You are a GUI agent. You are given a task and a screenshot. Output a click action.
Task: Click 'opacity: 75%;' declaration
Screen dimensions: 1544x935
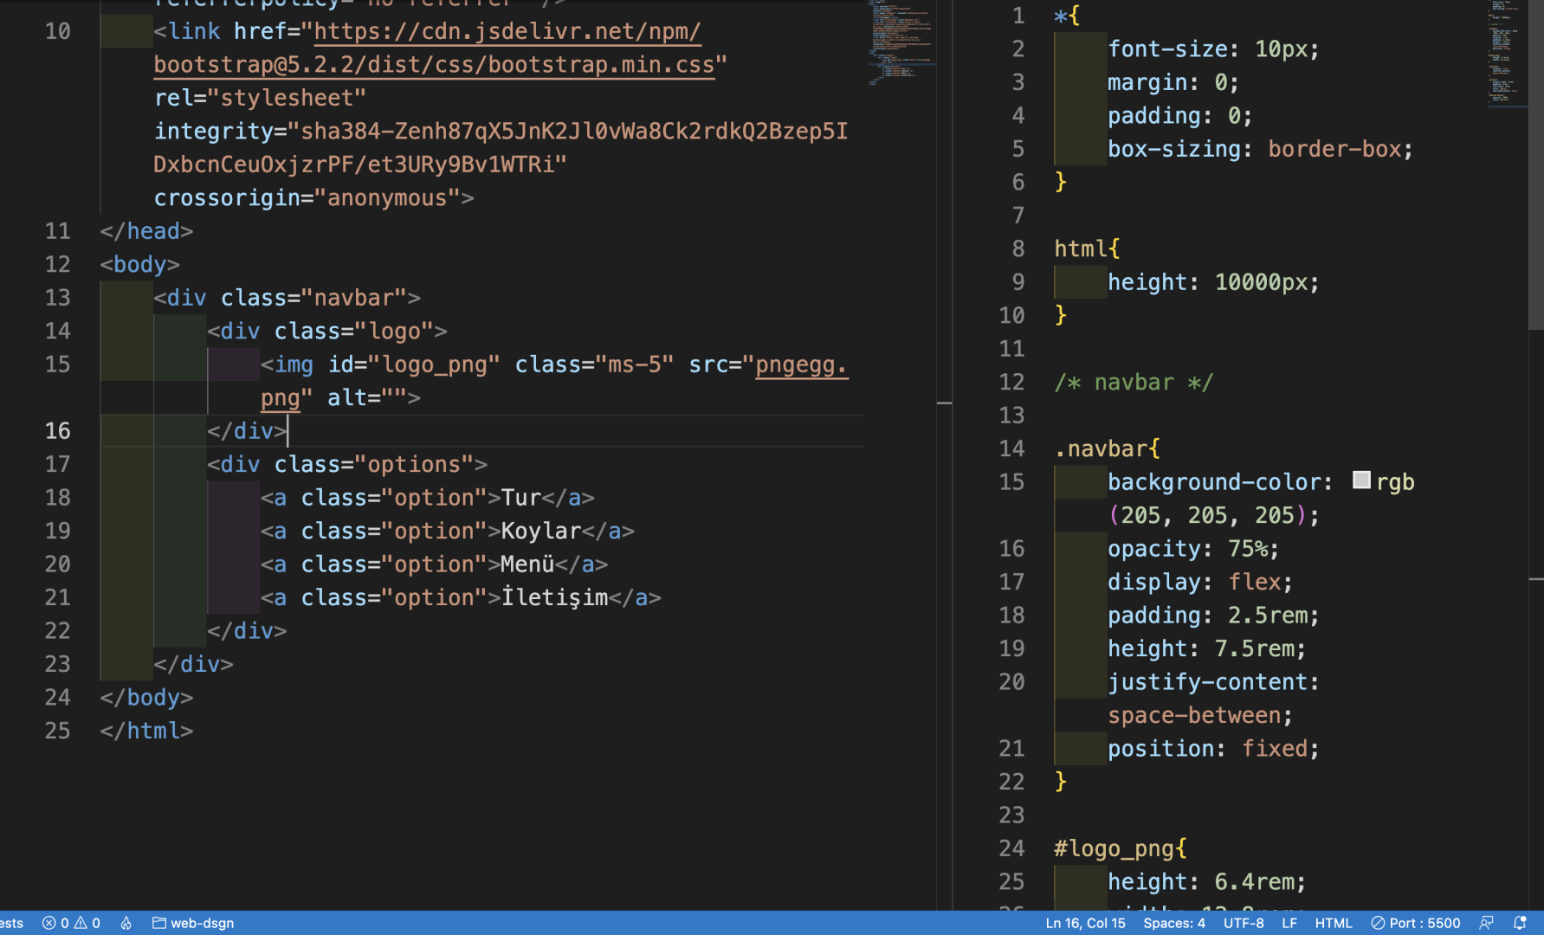coord(1193,548)
